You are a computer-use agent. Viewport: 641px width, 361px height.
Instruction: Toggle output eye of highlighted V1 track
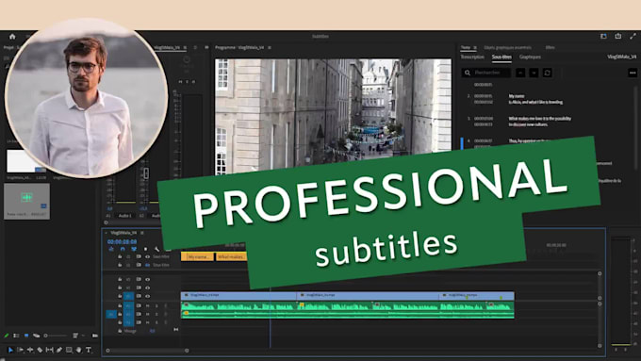coord(148,296)
